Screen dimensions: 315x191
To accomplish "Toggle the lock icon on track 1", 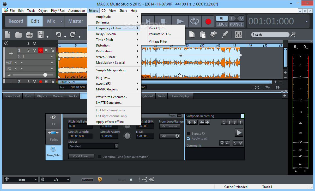I will (x=52, y=50).
